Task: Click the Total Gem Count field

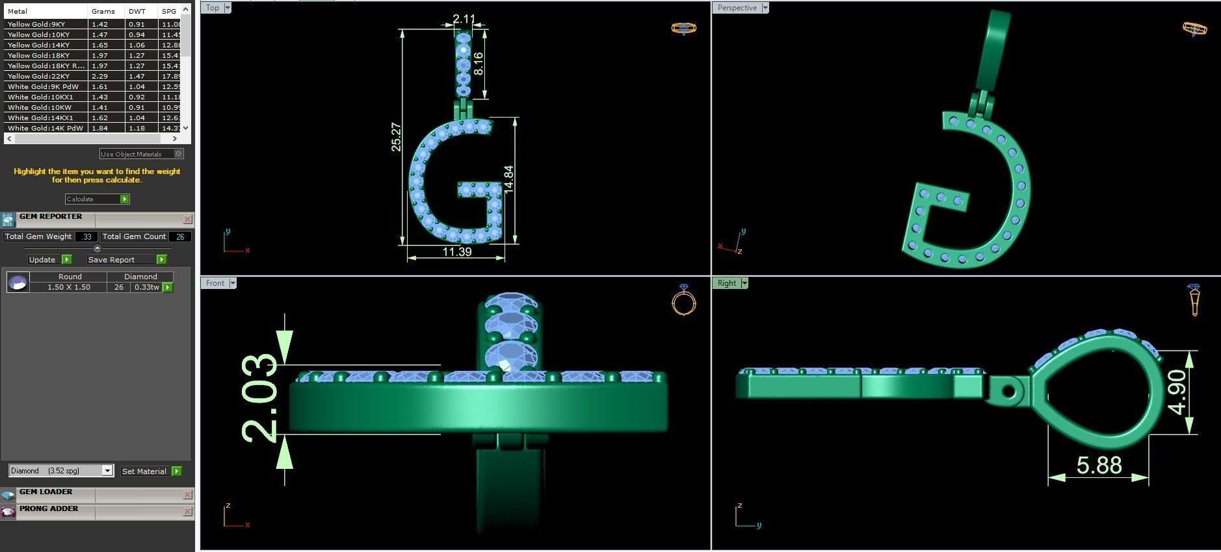Action: coord(180,236)
